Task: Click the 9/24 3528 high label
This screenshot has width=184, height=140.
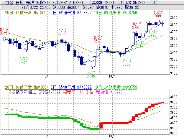Action: tap(98, 39)
